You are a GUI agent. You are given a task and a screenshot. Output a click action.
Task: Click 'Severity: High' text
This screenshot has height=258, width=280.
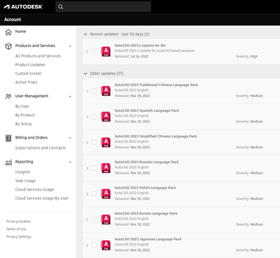pos(247,56)
